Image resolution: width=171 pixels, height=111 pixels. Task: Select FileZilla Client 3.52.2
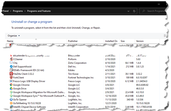pyautogui.click(x=83, y=74)
